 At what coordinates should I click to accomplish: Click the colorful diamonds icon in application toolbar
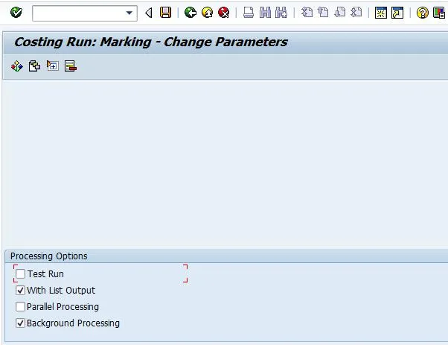pyautogui.click(x=17, y=66)
